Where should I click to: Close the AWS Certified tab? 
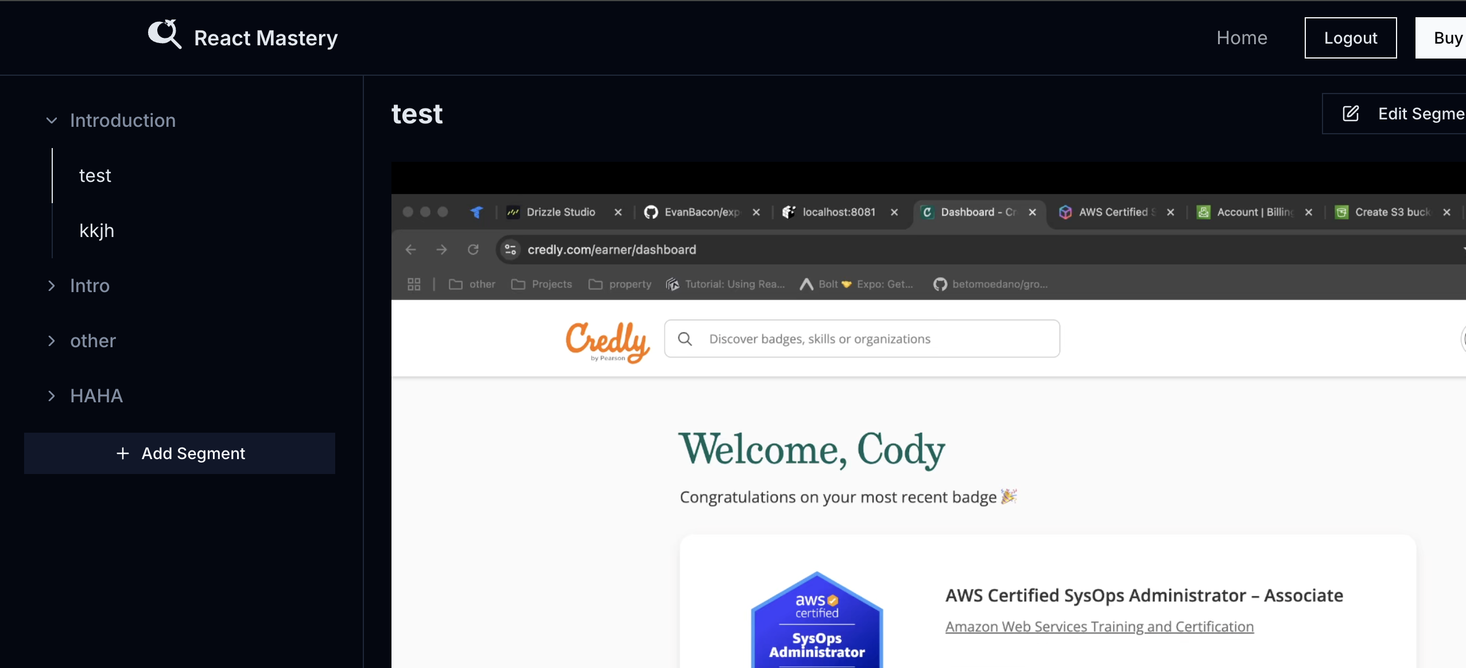pyautogui.click(x=1170, y=212)
